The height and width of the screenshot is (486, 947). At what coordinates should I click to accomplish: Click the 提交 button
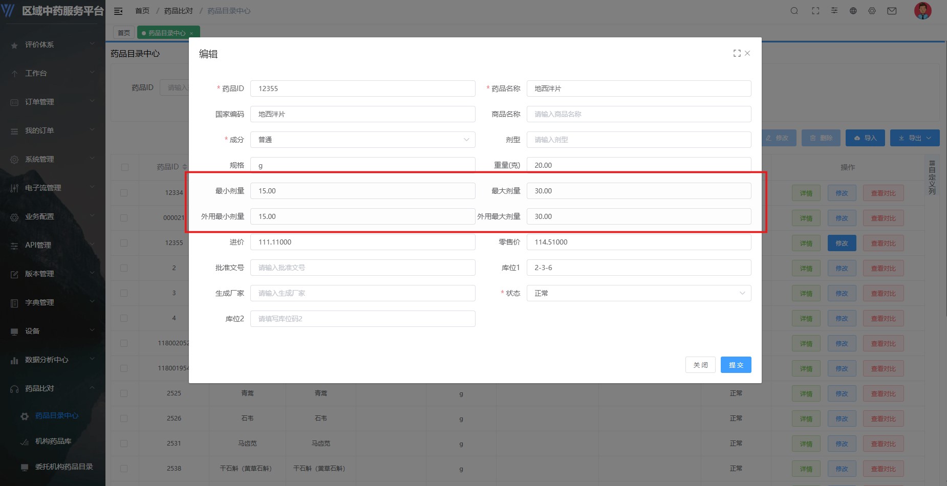click(x=736, y=365)
